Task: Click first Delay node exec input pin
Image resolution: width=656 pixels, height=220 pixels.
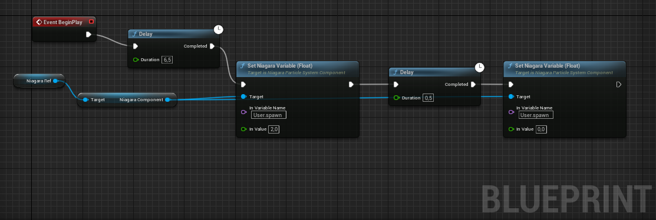Action: 135,46
